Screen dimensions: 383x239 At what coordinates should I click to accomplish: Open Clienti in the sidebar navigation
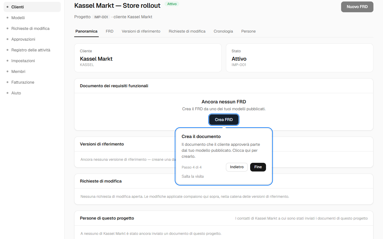click(x=32, y=7)
